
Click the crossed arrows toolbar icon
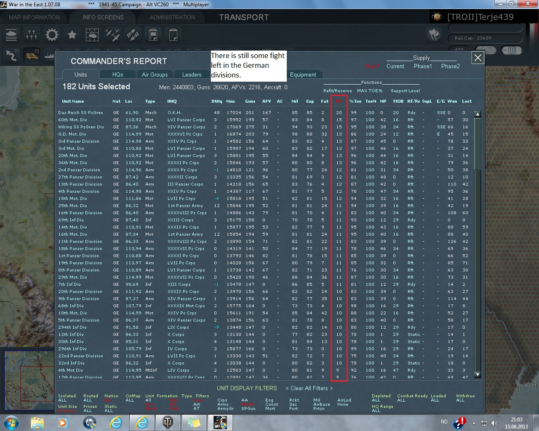click(133, 35)
